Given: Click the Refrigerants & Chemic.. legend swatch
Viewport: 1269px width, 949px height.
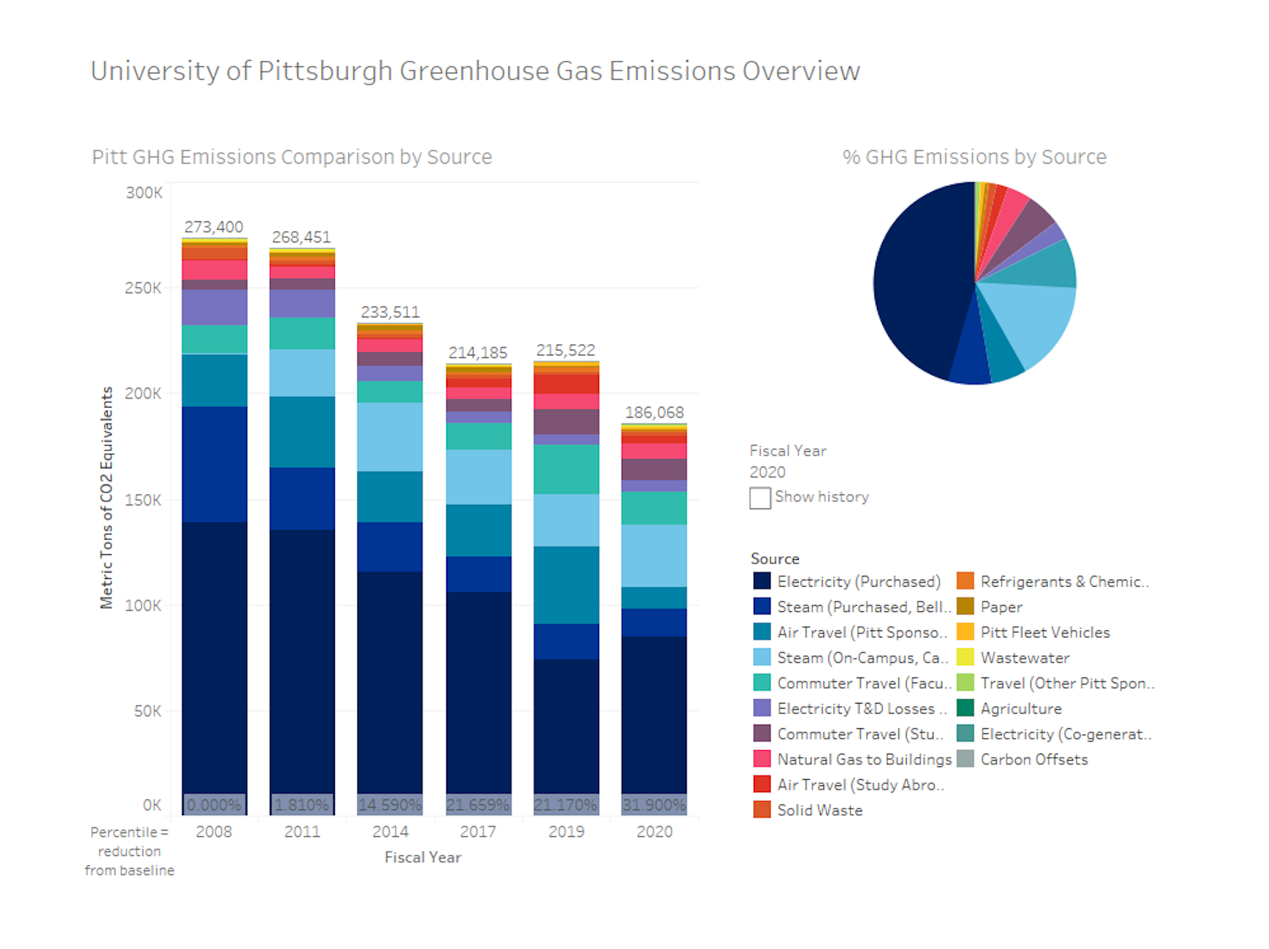Looking at the screenshot, I should point(965,581).
